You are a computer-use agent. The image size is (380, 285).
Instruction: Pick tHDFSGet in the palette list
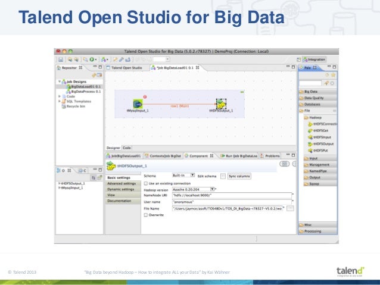[x=318, y=131]
